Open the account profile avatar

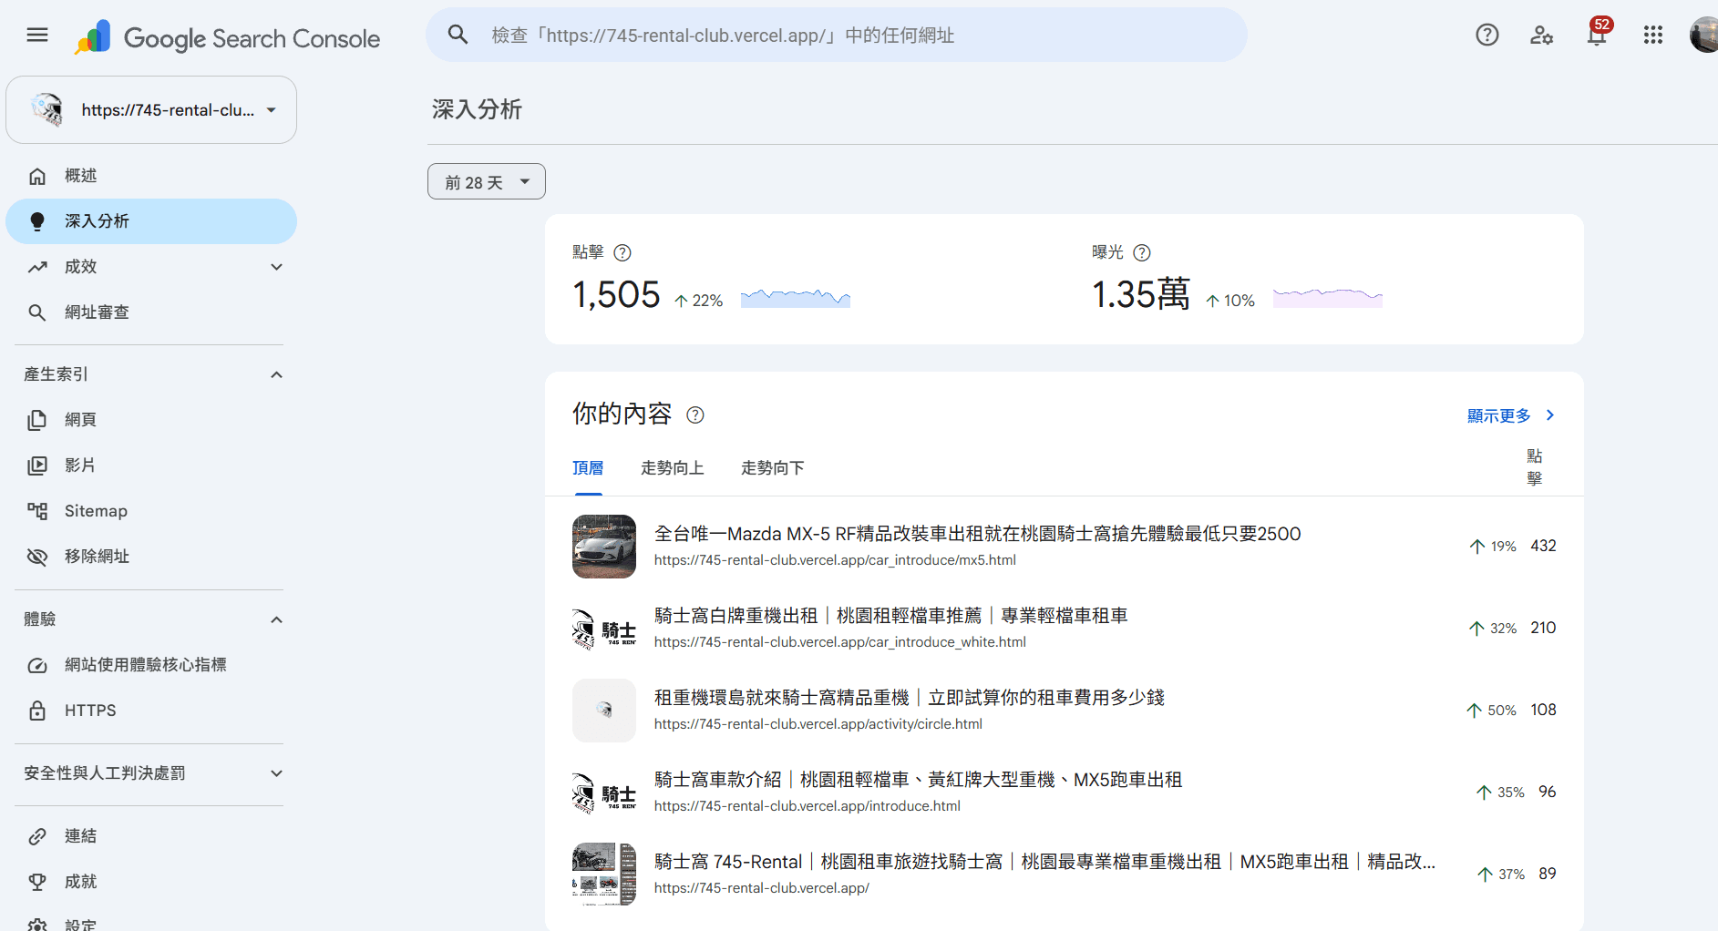tap(1703, 36)
